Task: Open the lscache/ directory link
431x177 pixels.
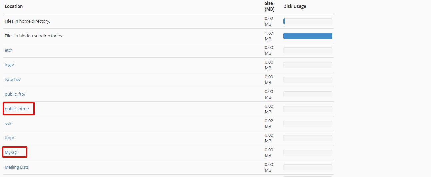Action: 13,80
